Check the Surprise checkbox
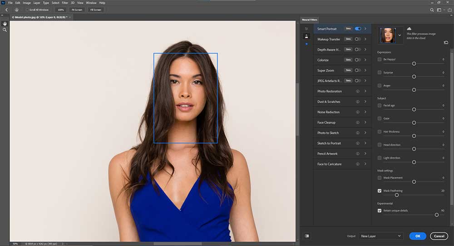 click(x=379, y=72)
